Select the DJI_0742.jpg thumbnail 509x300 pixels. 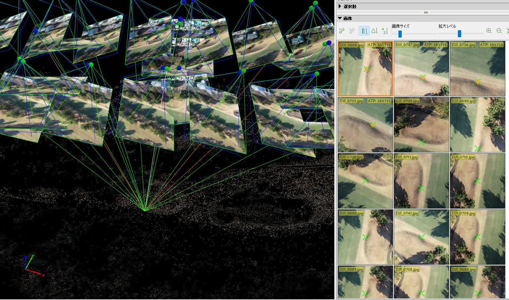click(x=421, y=68)
